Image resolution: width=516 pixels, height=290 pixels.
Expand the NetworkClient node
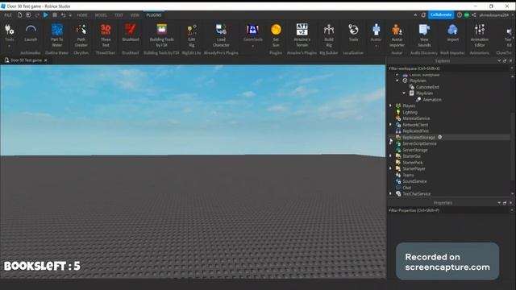pos(390,125)
